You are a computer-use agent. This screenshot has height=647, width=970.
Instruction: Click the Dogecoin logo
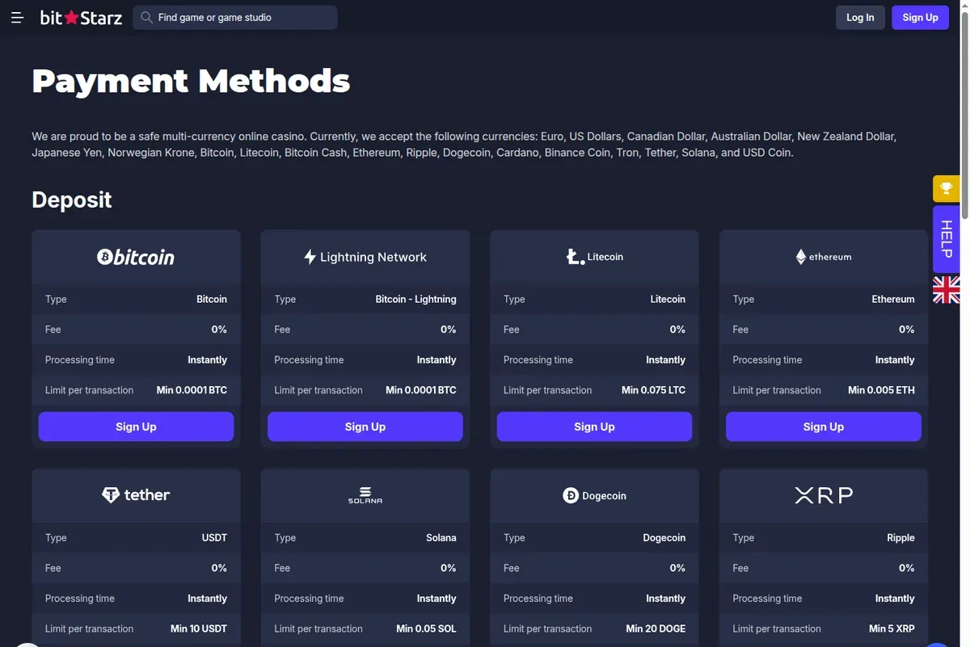[x=594, y=495]
